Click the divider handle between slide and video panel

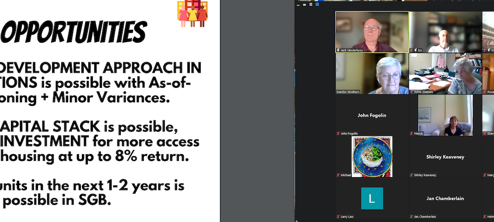tap(294, 69)
